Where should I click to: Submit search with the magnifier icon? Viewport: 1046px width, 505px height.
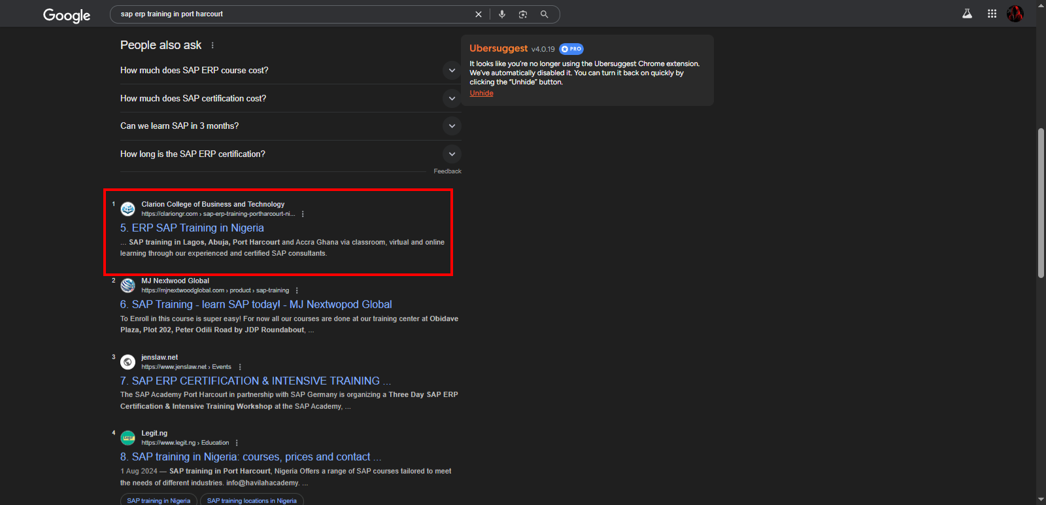[544, 14]
